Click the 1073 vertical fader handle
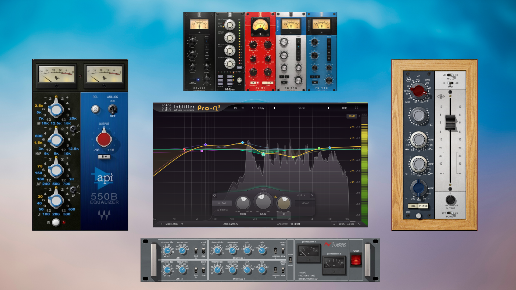This screenshot has height=290, width=516. tap(450, 122)
